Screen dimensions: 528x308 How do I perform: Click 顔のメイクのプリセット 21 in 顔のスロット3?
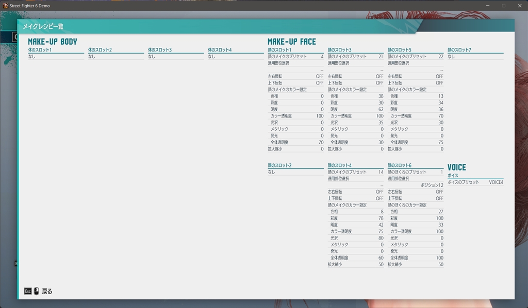(356, 57)
